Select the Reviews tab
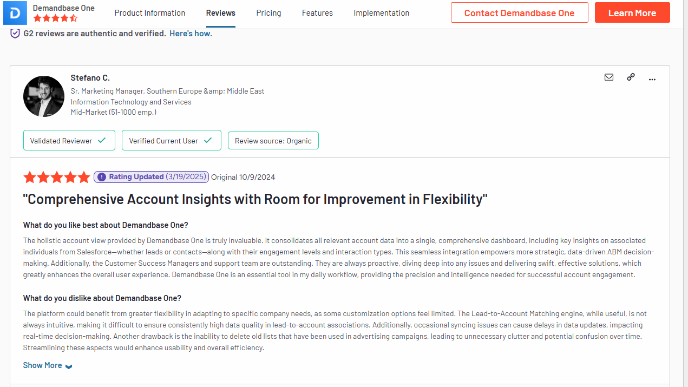 click(x=221, y=13)
